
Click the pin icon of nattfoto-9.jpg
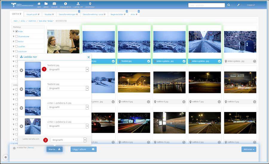120,102
